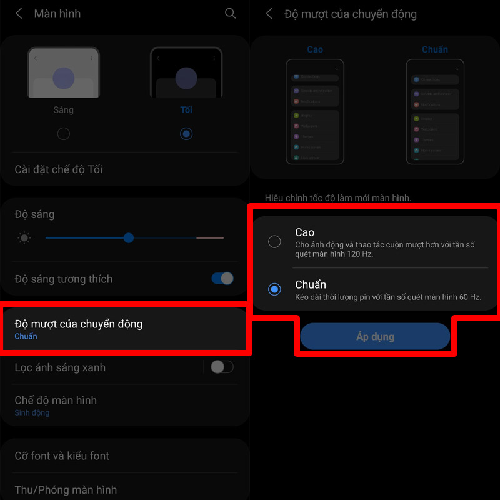This screenshot has height=500, width=500.
Task: Enable the Lọc ánh sáng xanh switch
Action: tap(222, 367)
